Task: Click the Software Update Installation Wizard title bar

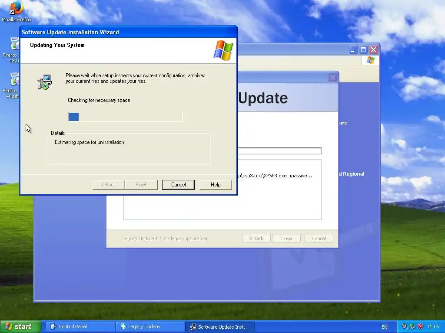Action: (x=128, y=32)
